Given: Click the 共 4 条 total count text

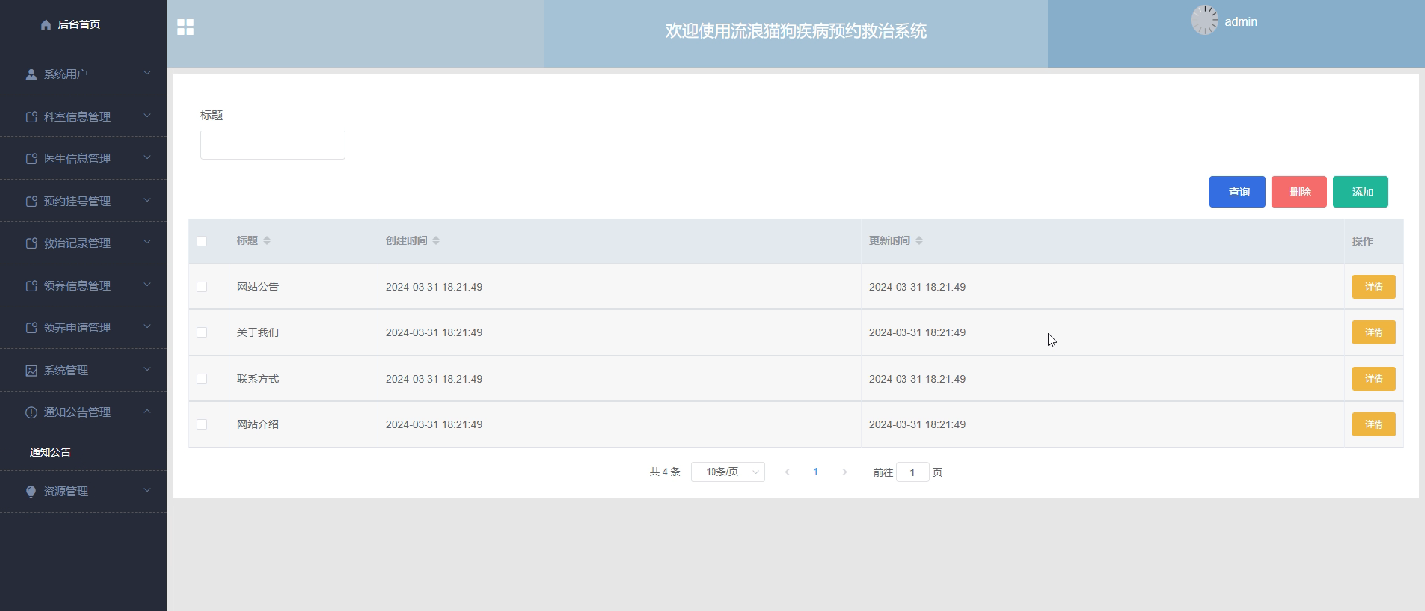Looking at the screenshot, I should point(664,473).
